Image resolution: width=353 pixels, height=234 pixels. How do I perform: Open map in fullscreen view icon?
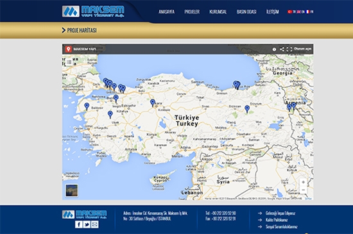point(289,49)
